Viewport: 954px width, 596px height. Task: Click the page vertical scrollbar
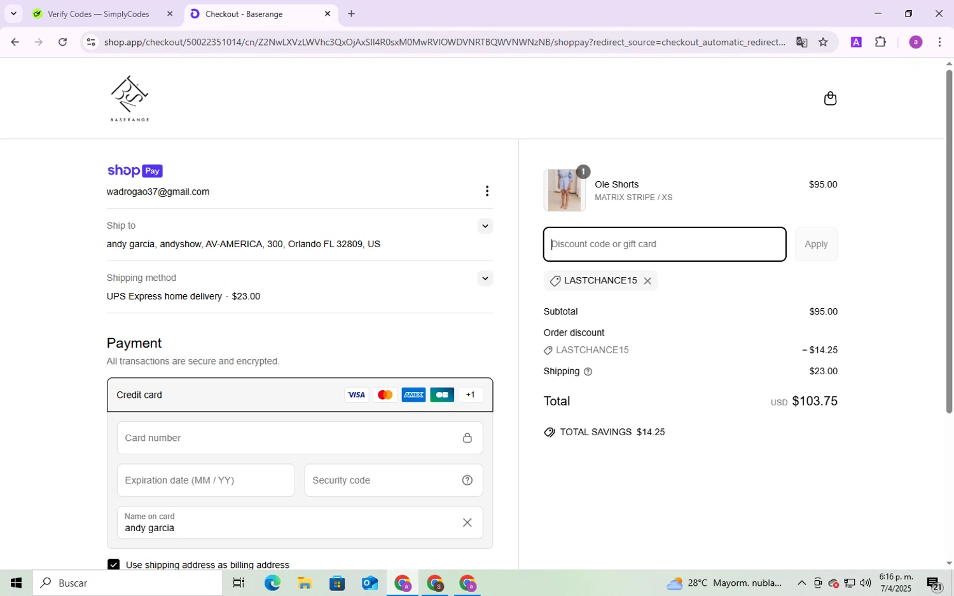(949, 241)
